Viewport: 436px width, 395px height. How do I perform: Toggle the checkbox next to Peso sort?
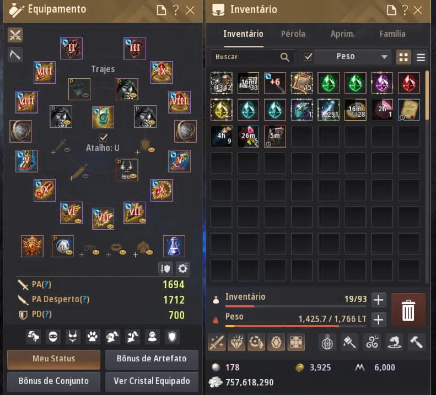pos(308,57)
